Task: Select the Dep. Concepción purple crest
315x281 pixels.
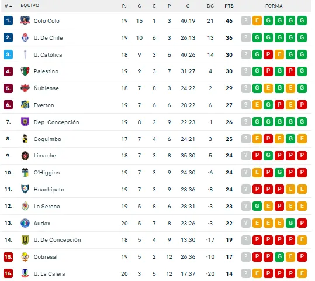Action: [25, 122]
